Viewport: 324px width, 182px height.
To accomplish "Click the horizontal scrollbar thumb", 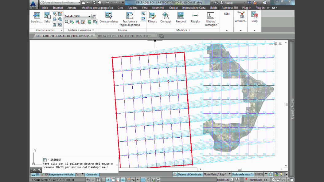I will point(240,169).
